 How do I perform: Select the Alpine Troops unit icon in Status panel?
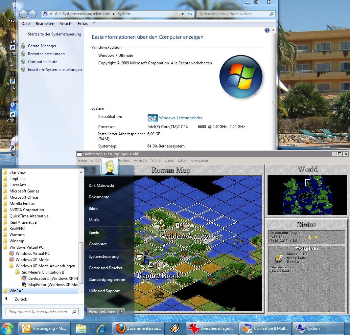pyautogui.click(x=278, y=258)
